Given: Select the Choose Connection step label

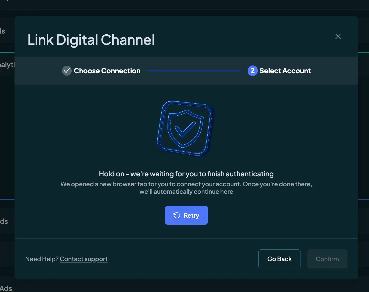Looking at the screenshot, I should pos(107,71).
